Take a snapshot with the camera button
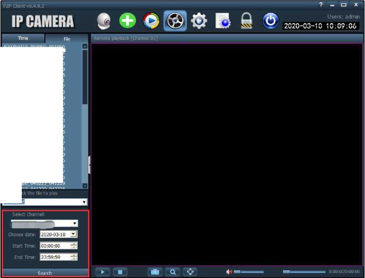This screenshot has width=365, height=278. (x=155, y=272)
